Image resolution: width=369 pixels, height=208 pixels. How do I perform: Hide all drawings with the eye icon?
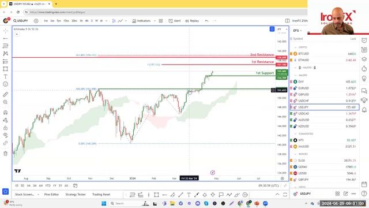[5, 135]
